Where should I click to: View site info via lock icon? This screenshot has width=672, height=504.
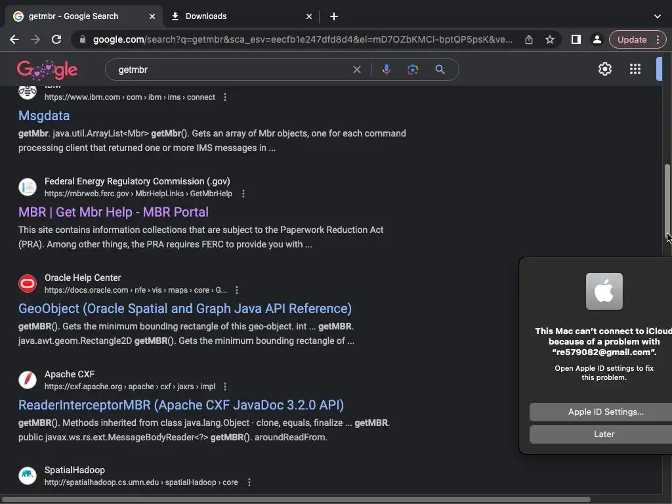pyautogui.click(x=83, y=40)
